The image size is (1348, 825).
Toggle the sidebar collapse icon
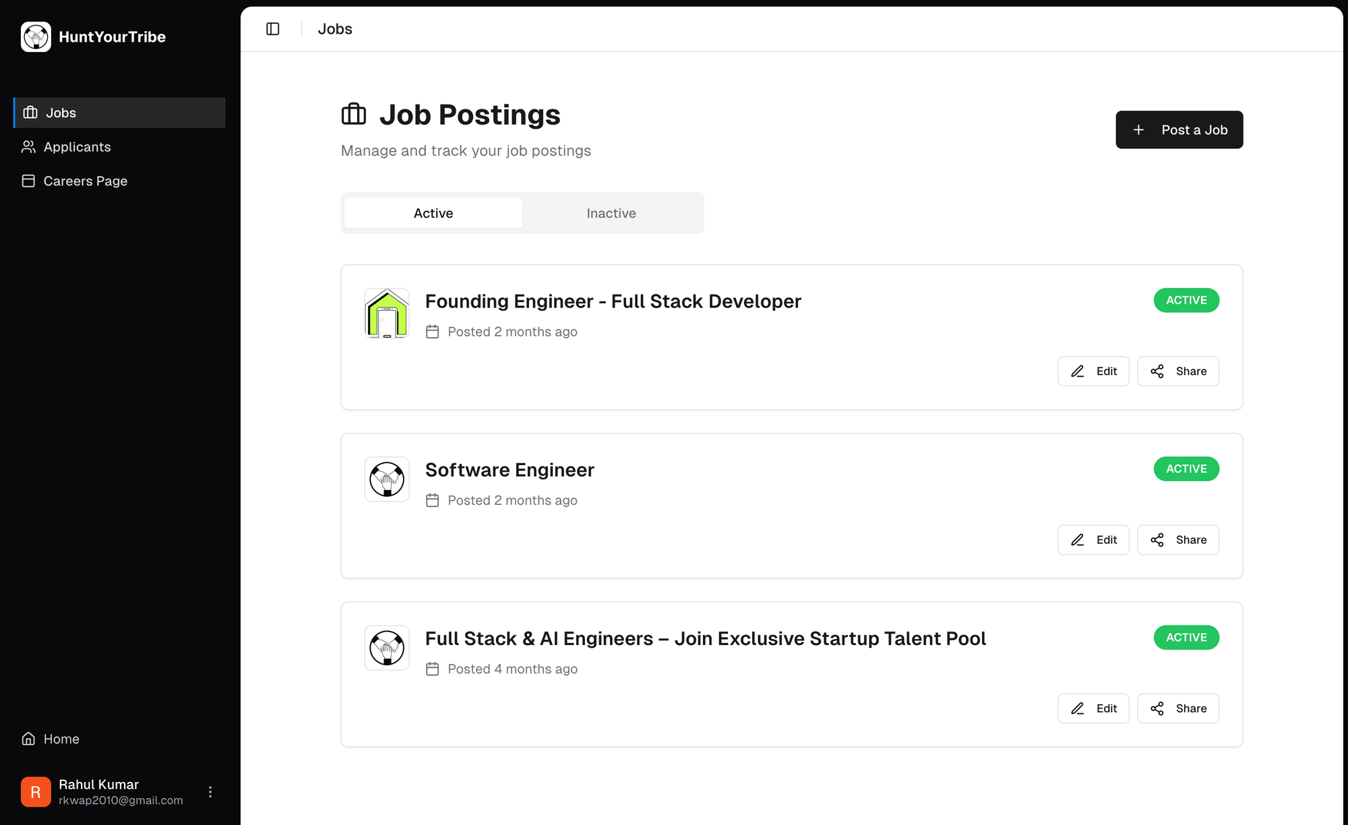tap(272, 29)
